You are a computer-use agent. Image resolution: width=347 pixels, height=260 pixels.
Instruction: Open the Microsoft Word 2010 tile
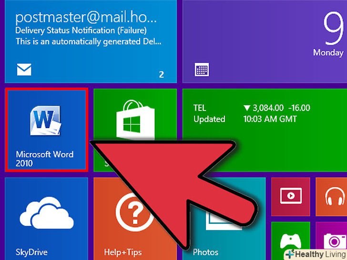47,130
